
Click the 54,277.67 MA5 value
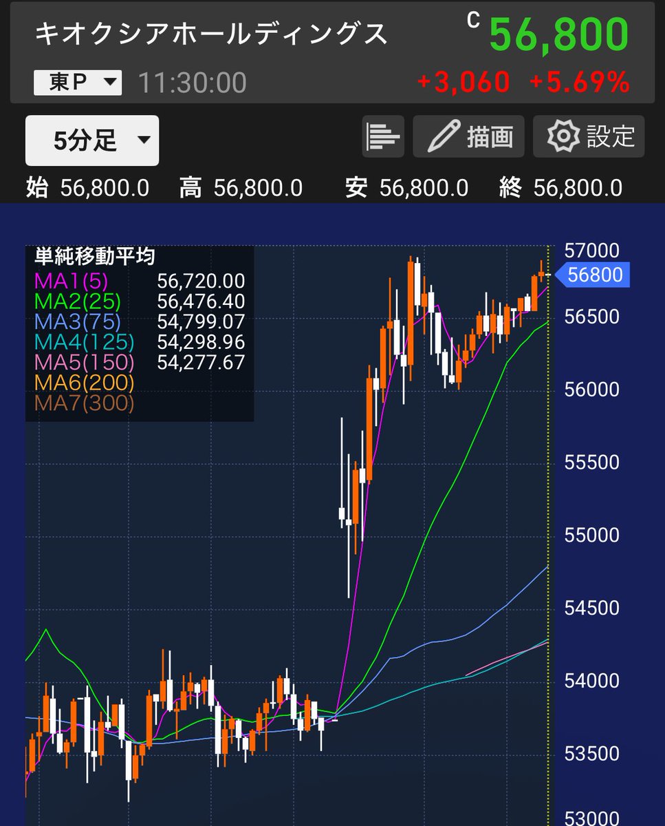coord(201,362)
